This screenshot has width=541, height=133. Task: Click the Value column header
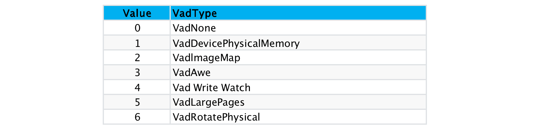coord(137,13)
